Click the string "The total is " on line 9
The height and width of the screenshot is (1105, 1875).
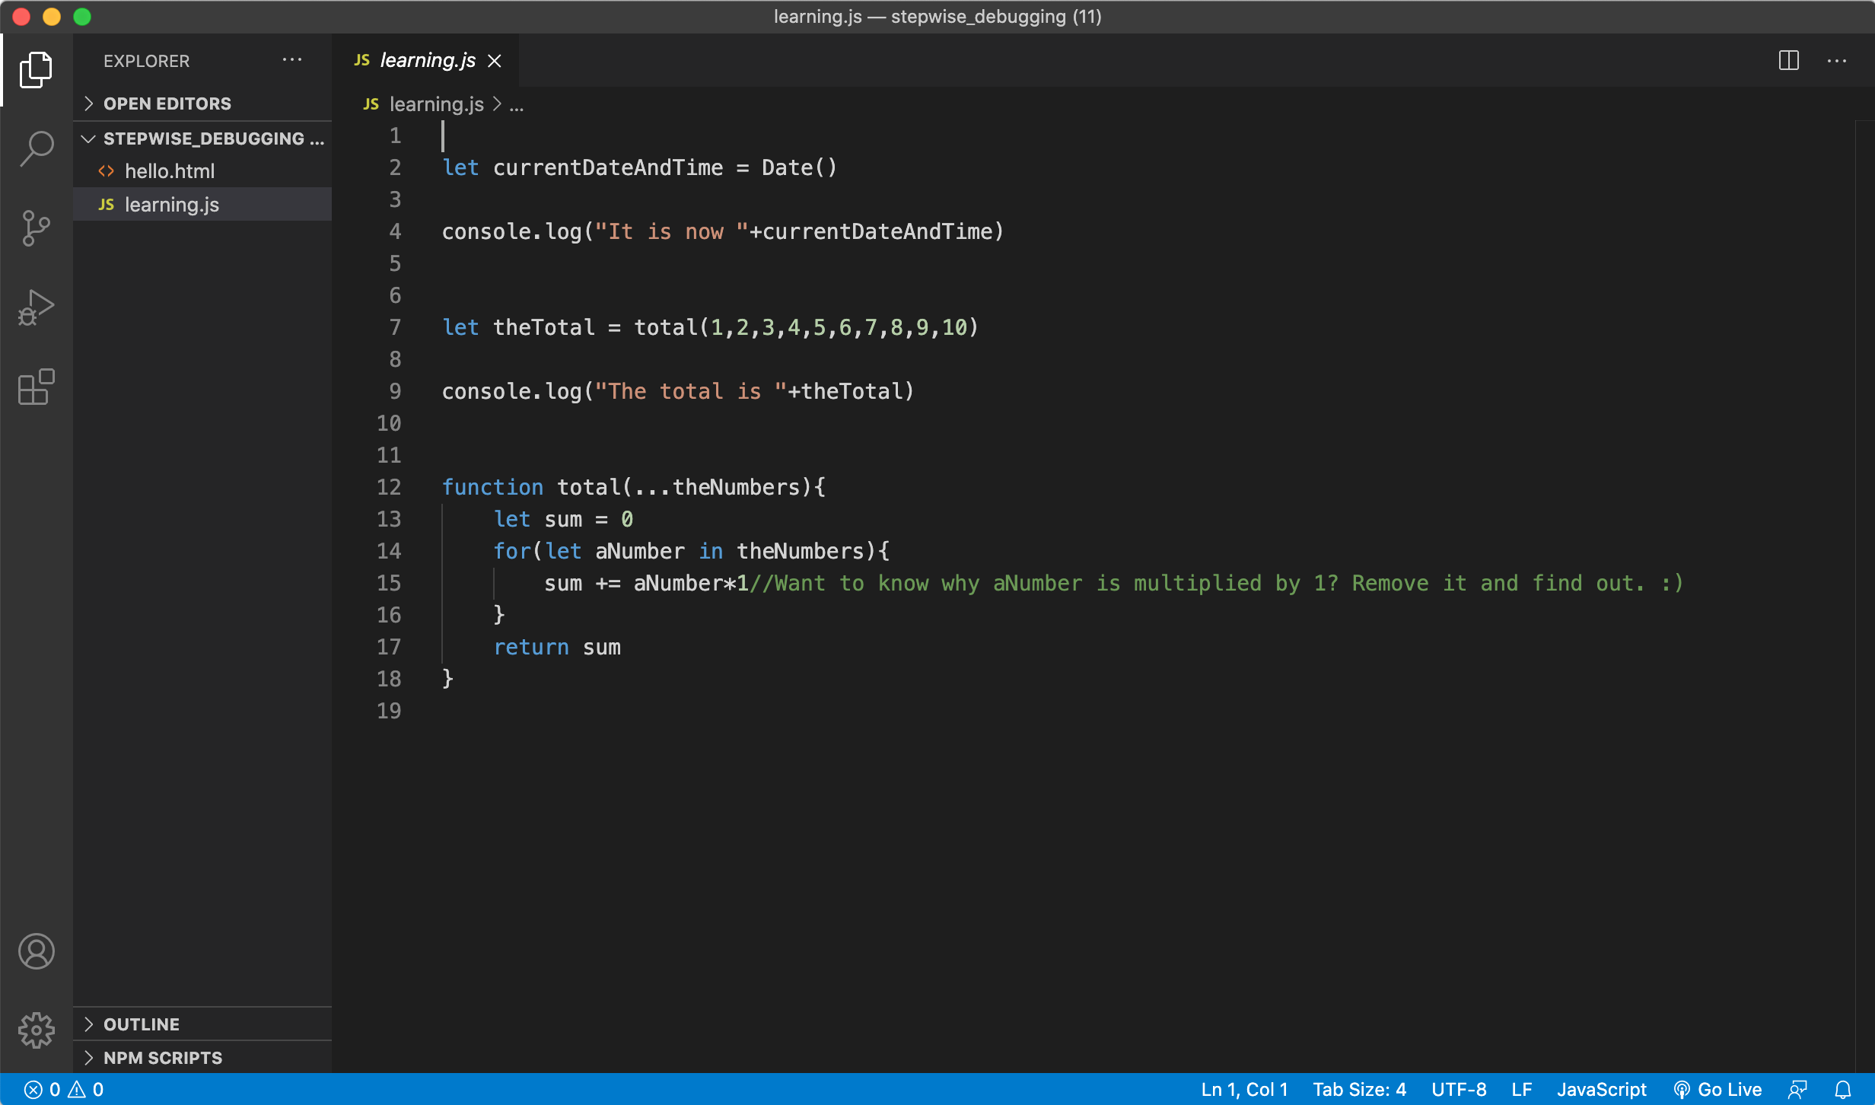pyautogui.click(x=691, y=391)
